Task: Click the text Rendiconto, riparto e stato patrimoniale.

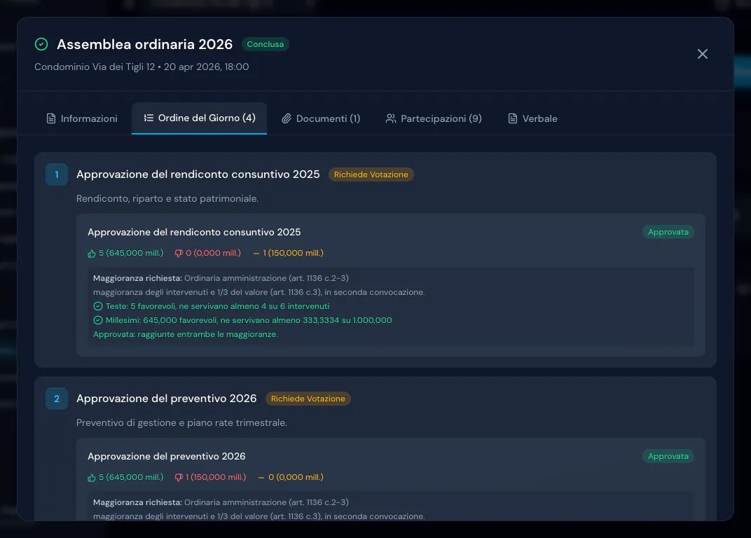Action: [x=167, y=198]
